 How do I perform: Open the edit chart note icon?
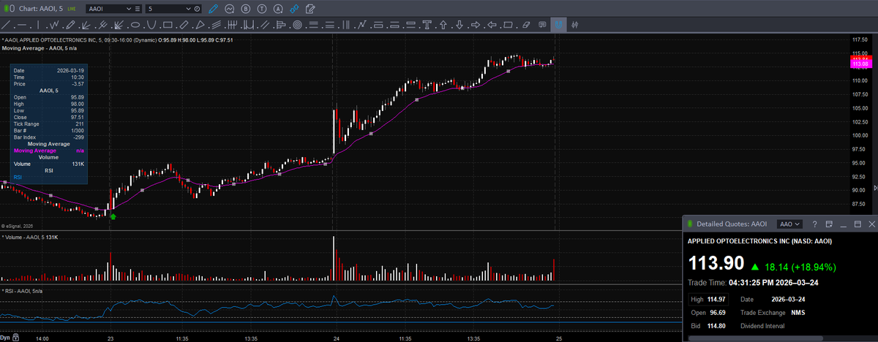tap(311, 9)
